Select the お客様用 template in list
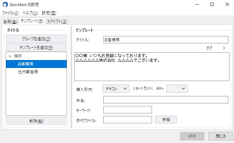 click(x=26, y=64)
